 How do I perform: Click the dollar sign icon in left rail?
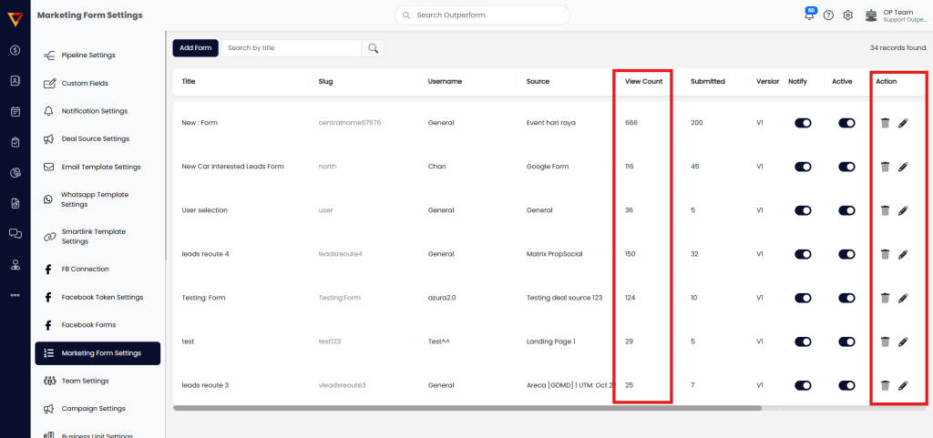[15, 49]
